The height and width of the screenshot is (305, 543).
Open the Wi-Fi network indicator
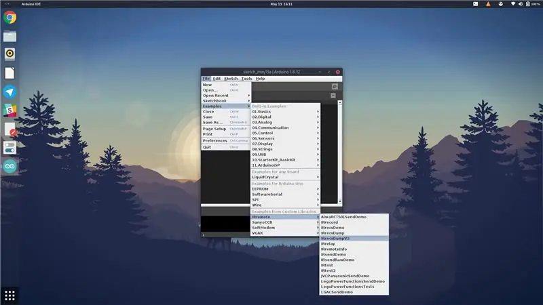513,4
